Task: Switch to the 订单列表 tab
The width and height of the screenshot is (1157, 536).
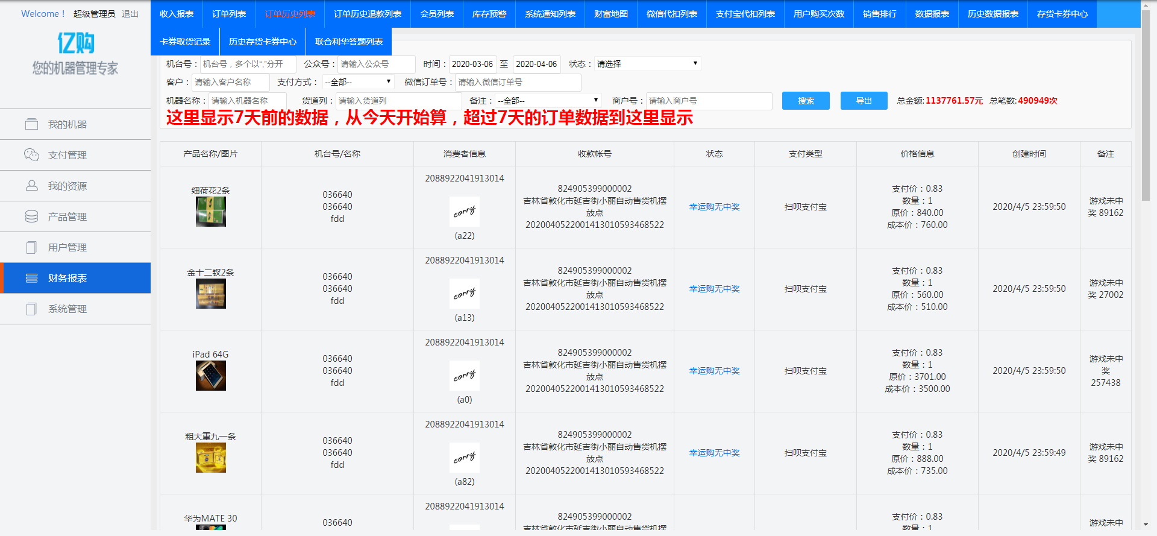Action: point(229,14)
